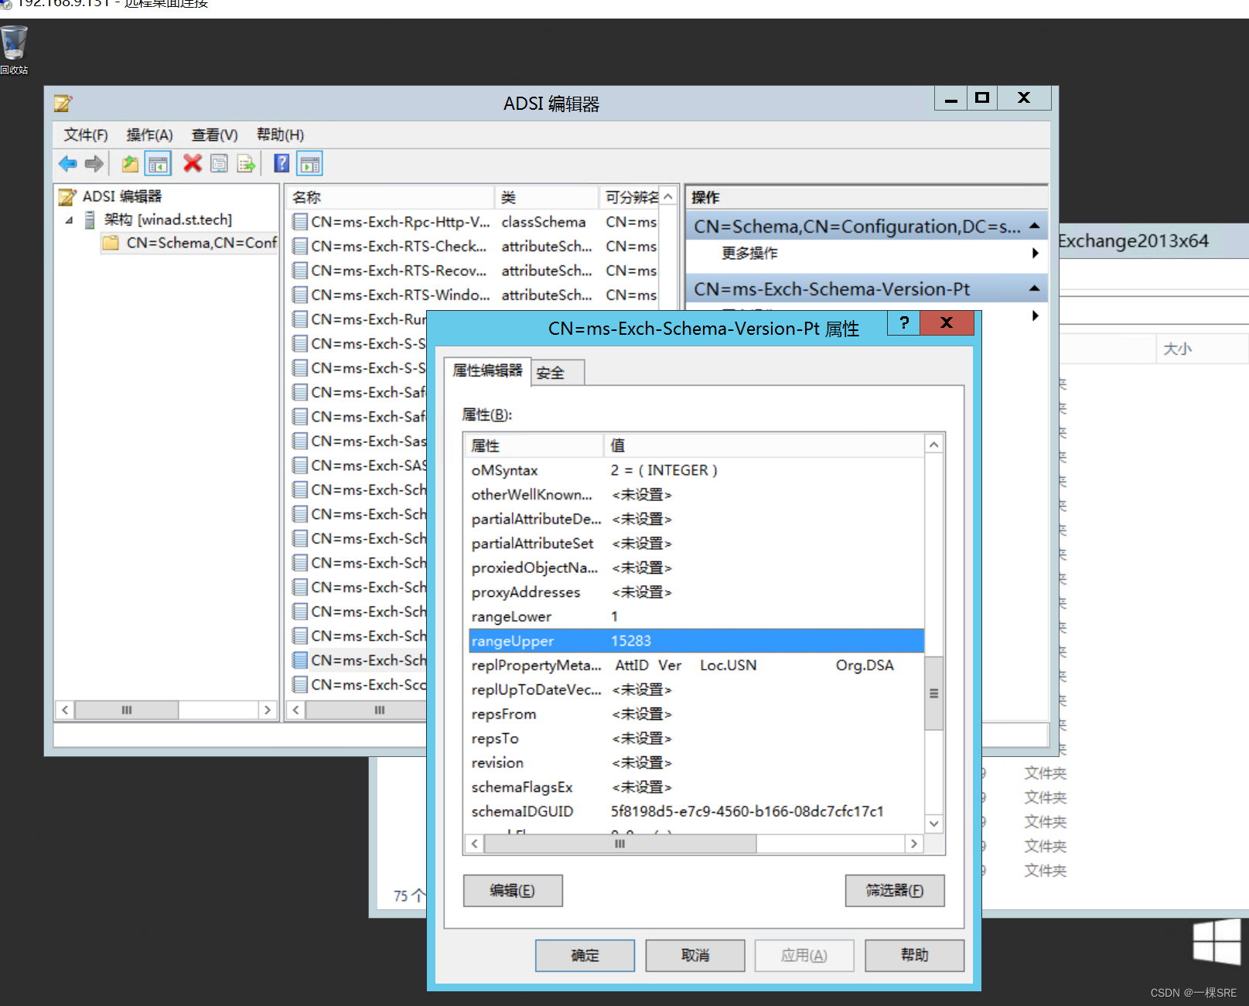The width and height of the screenshot is (1249, 1006).
Task: Toggle the show/hide action pane icon
Action: (x=310, y=164)
